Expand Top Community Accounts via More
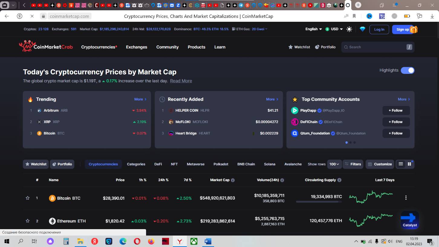Screen dimensions: 439x247 click(x=404, y=99)
